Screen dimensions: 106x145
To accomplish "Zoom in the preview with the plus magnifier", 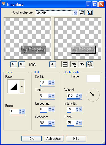I will click(22, 64).
